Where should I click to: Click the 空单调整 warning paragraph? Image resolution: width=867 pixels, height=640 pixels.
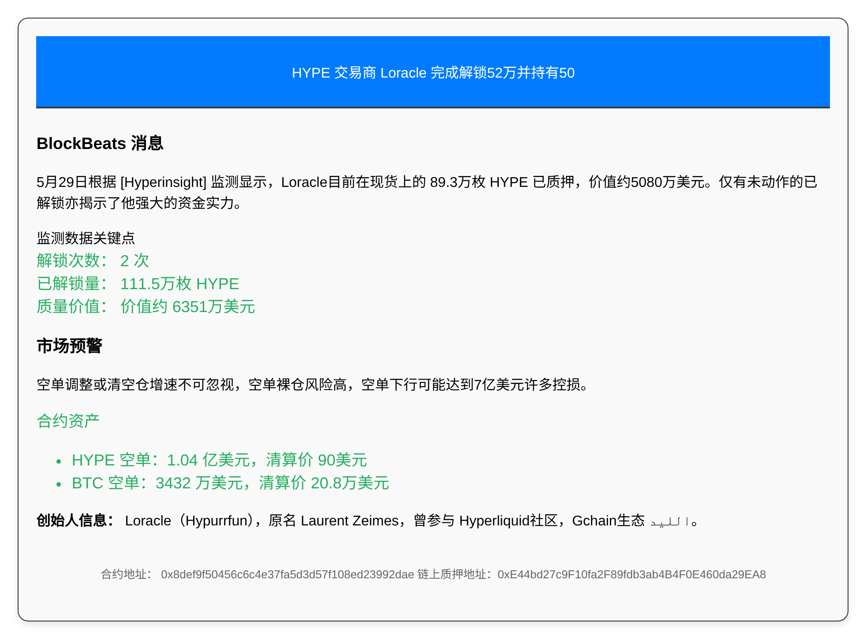click(x=312, y=385)
